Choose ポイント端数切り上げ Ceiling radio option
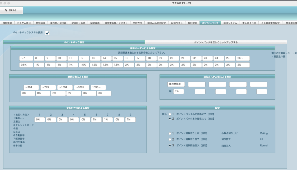This screenshot has height=170, width=297. click(170, 134)
